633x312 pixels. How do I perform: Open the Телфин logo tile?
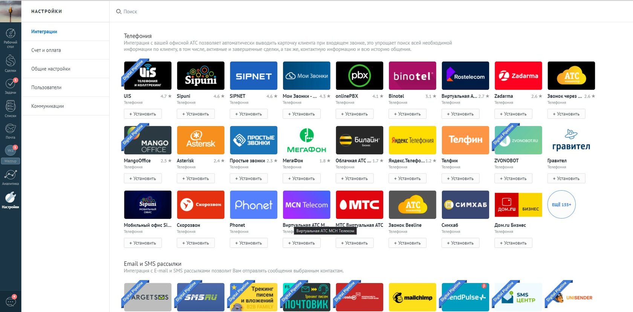click(465, 140)
